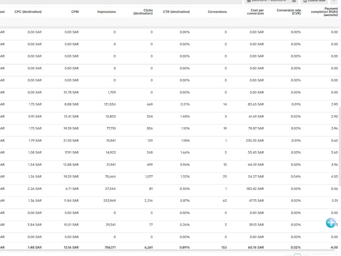This screenshot has width=341, height=256.
Task: Select the 51,941 impressions cell
Action: [x=111, y=165]
